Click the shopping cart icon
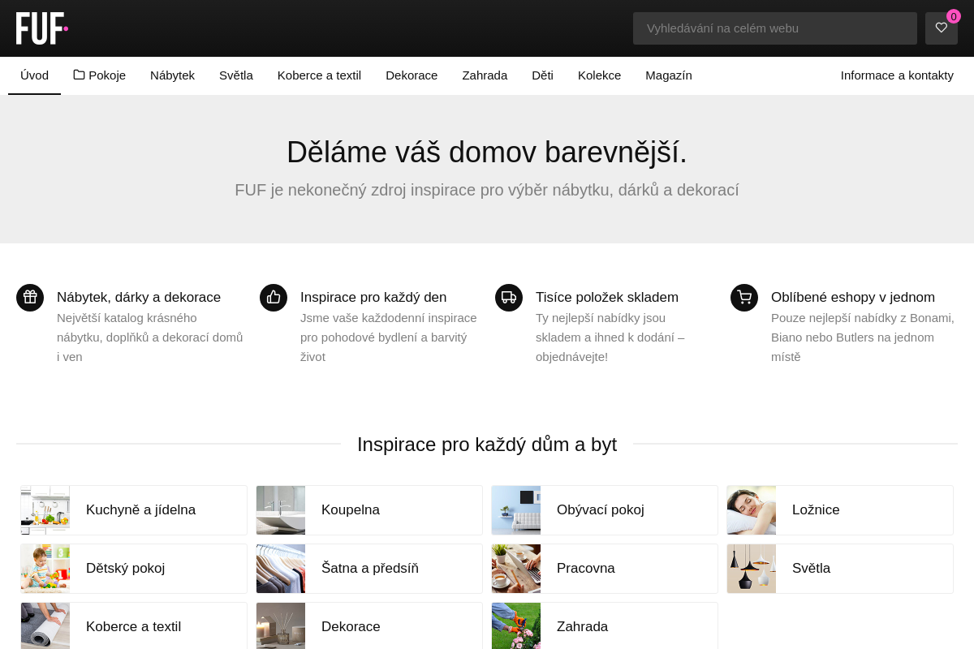This screenshot has width=974, height=649. coord(744,298)
